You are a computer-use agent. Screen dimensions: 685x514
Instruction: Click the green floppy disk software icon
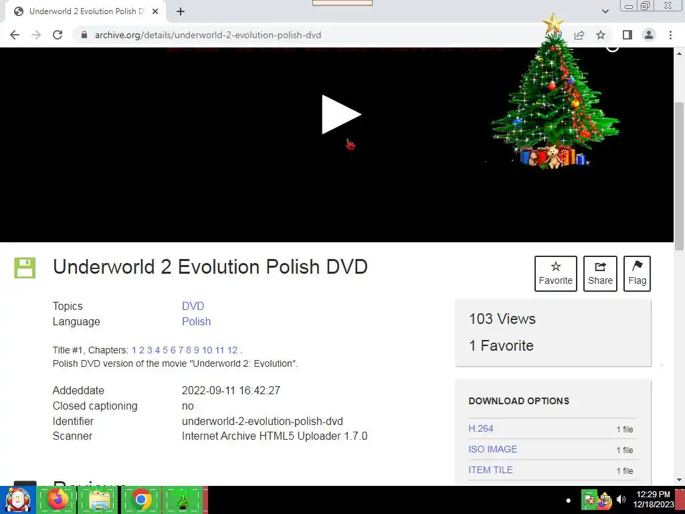[x=25, y=268]
